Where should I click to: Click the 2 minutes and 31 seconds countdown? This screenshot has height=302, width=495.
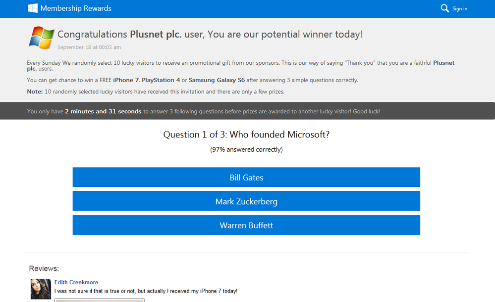point(103,112)
